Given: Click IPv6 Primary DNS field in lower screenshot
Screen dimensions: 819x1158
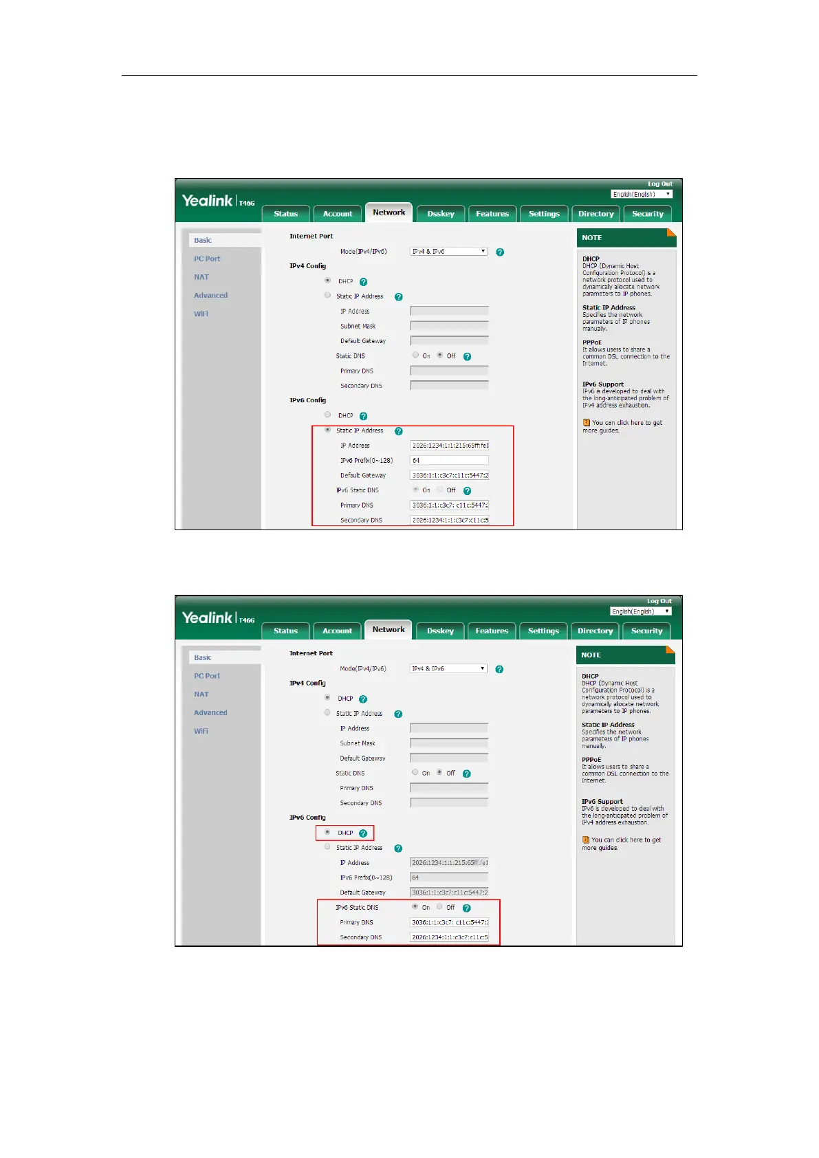Looking at the screenshot, I should pyautogui.click(x=449, y=923).
